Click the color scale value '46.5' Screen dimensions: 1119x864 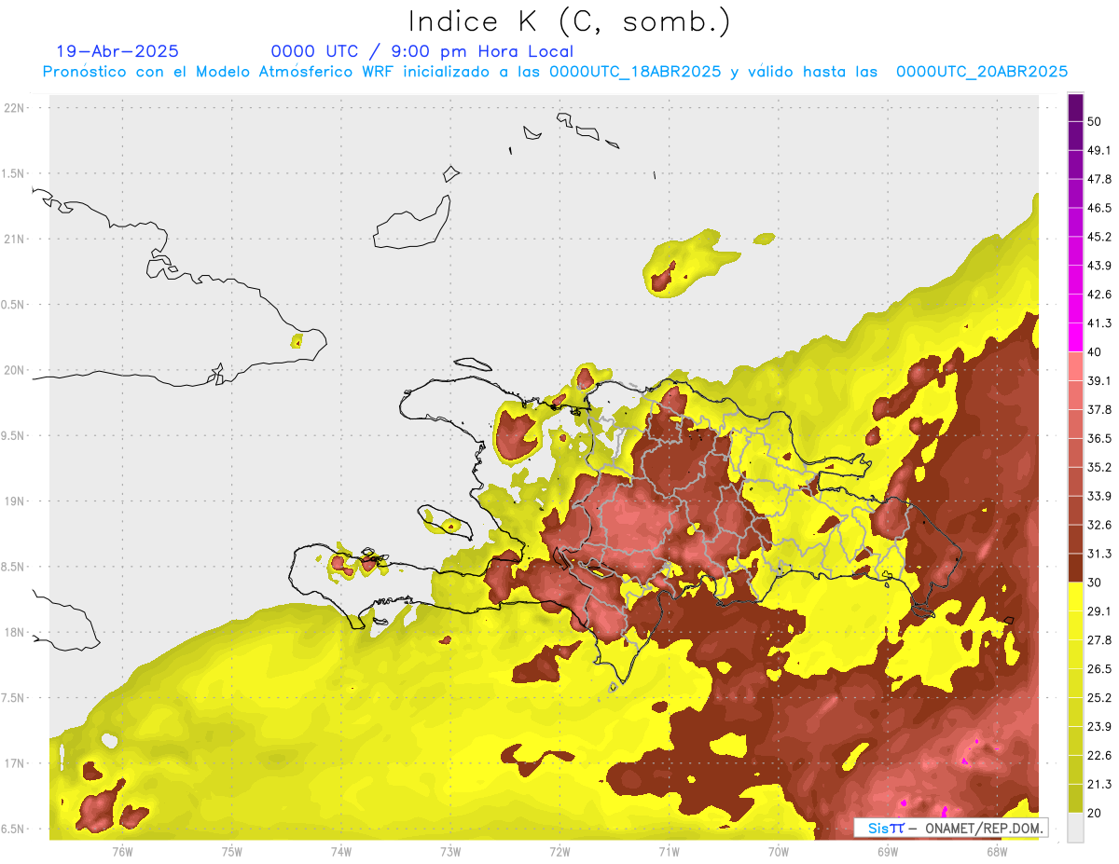(1099, 208)
